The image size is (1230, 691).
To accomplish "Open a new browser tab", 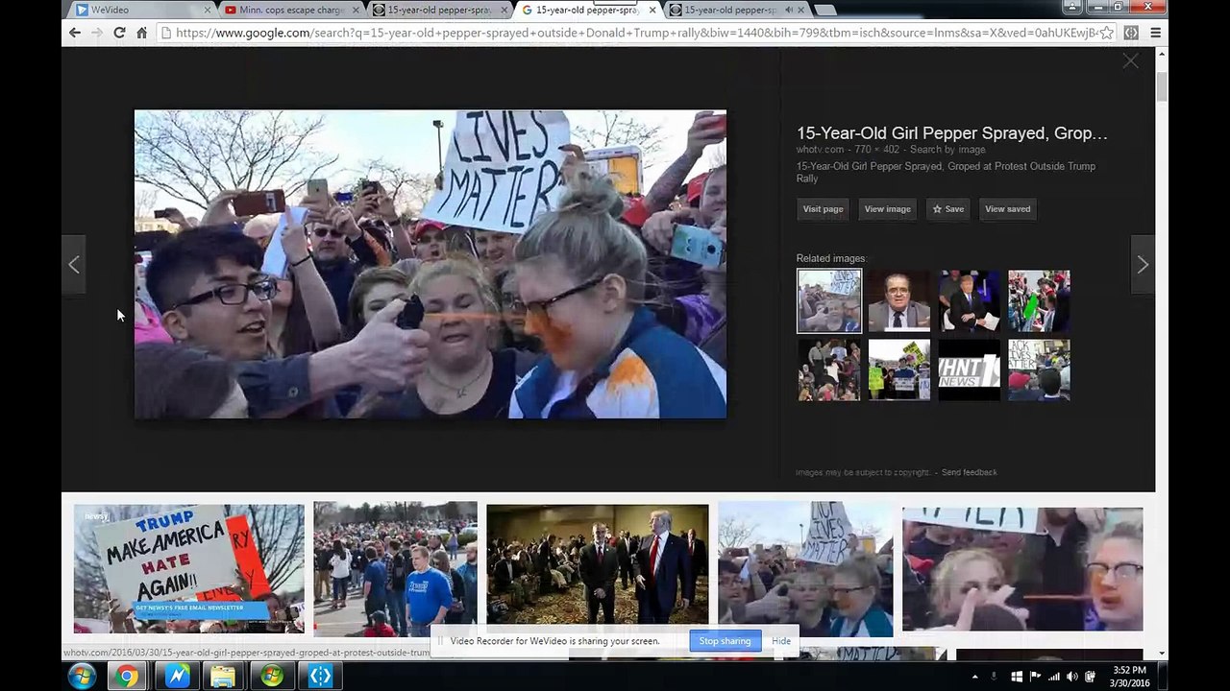I will (x=824, y=11).
